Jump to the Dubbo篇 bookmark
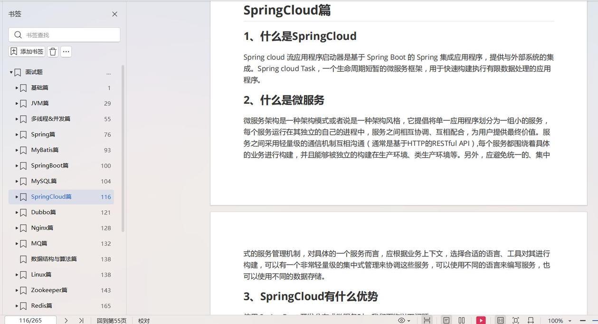This screenshot has height=324, width=598. (43, 212)
